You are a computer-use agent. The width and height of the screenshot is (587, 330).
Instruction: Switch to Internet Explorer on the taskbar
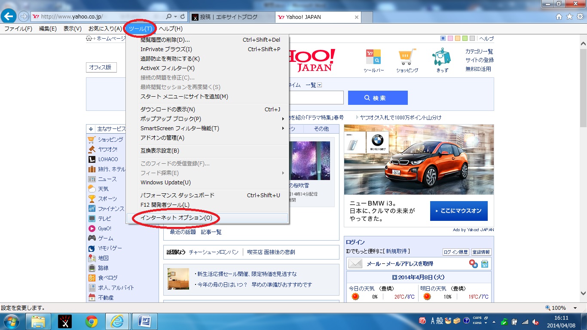[118, 321]
